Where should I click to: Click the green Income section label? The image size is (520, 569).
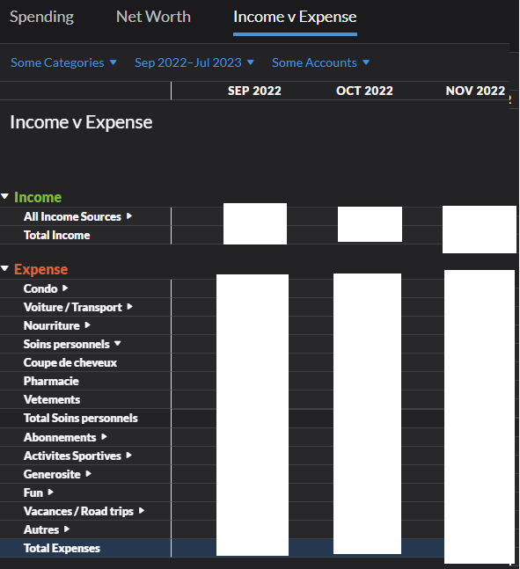(38, 197)
